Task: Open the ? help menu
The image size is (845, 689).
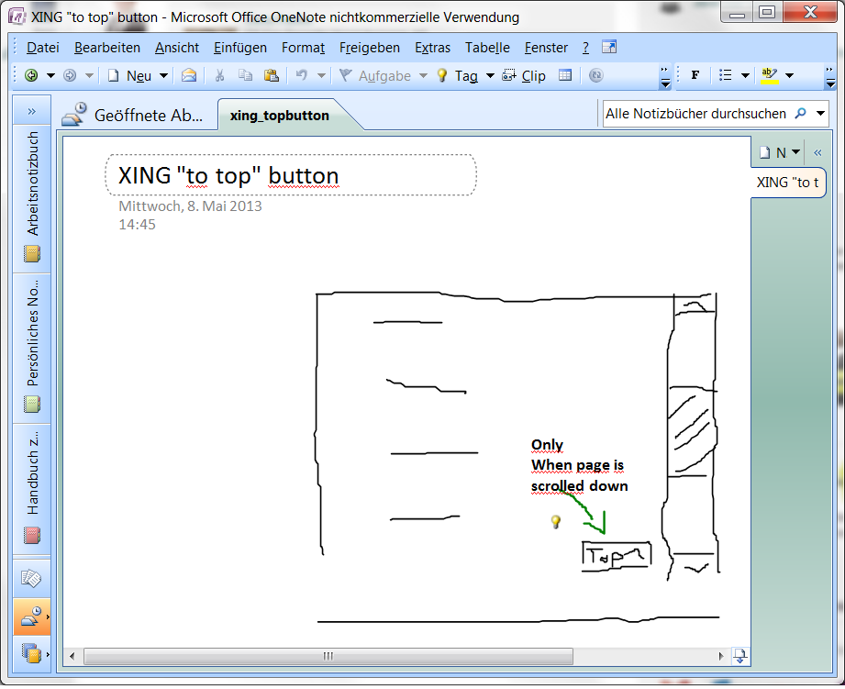Action: point(585,48)
